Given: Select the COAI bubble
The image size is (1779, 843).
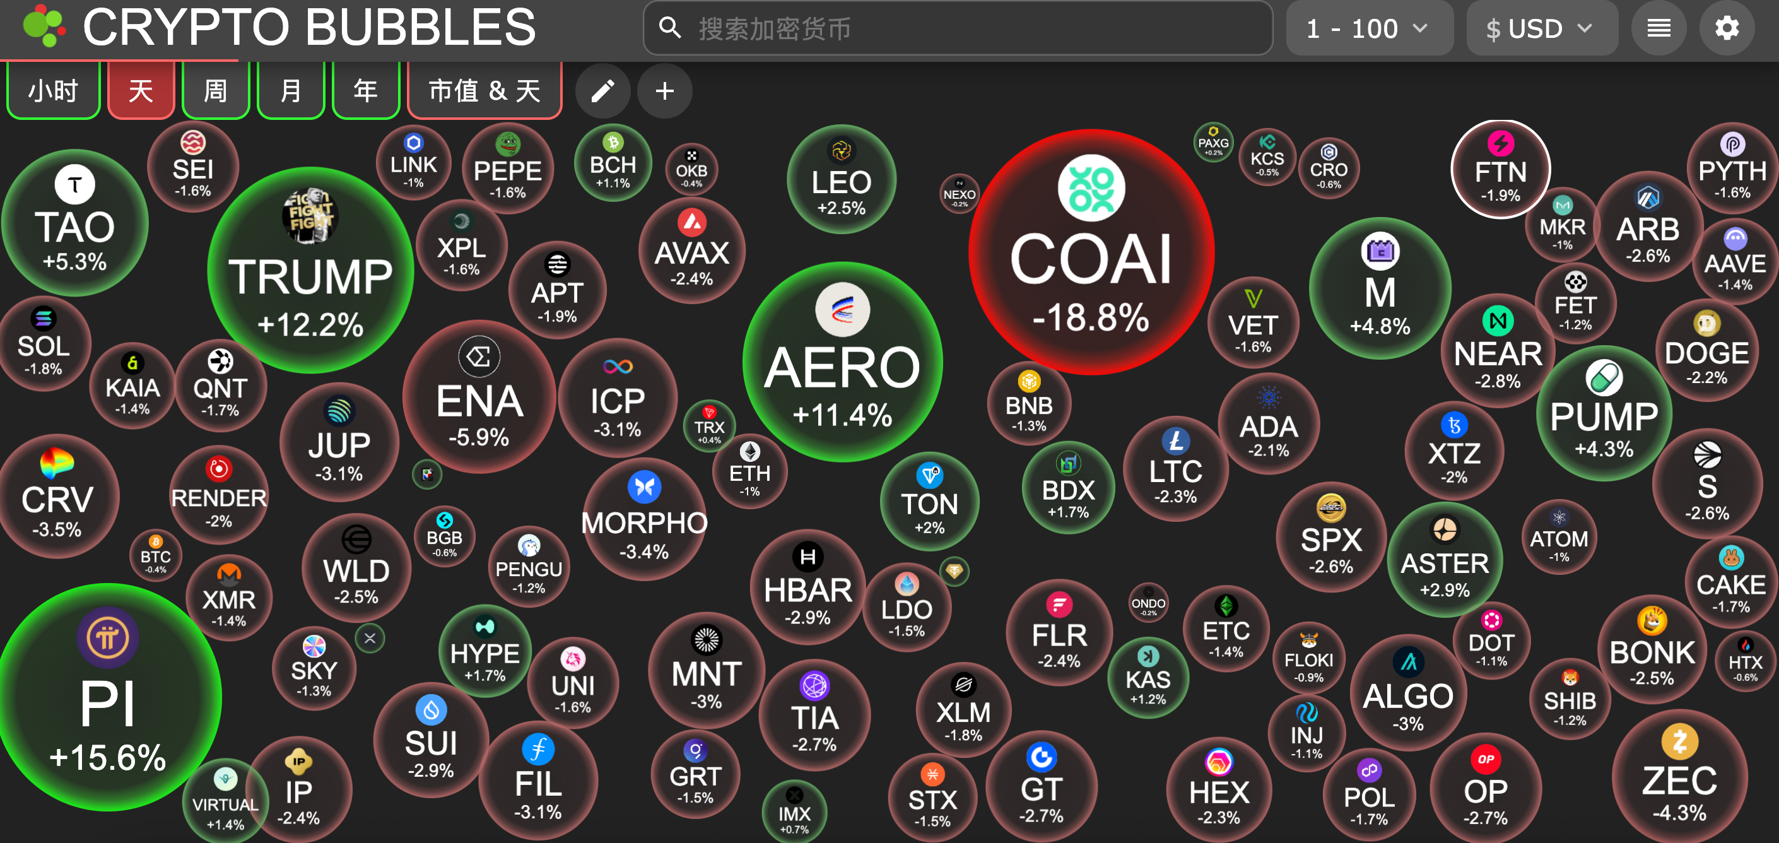Looking at the screenshot, I should coord(1091,252).
